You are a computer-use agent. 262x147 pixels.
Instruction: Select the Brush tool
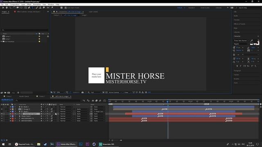pyautogui.click(x=37, y=8)
